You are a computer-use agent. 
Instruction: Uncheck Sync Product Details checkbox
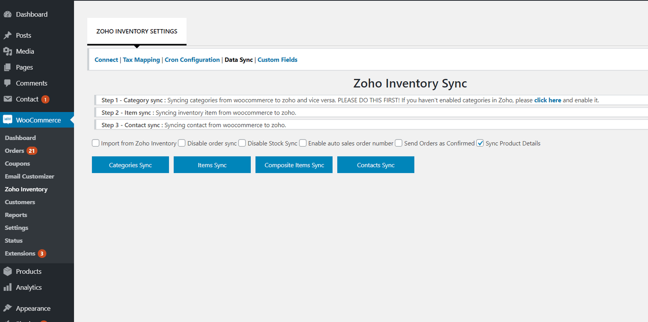coord(480,143)
